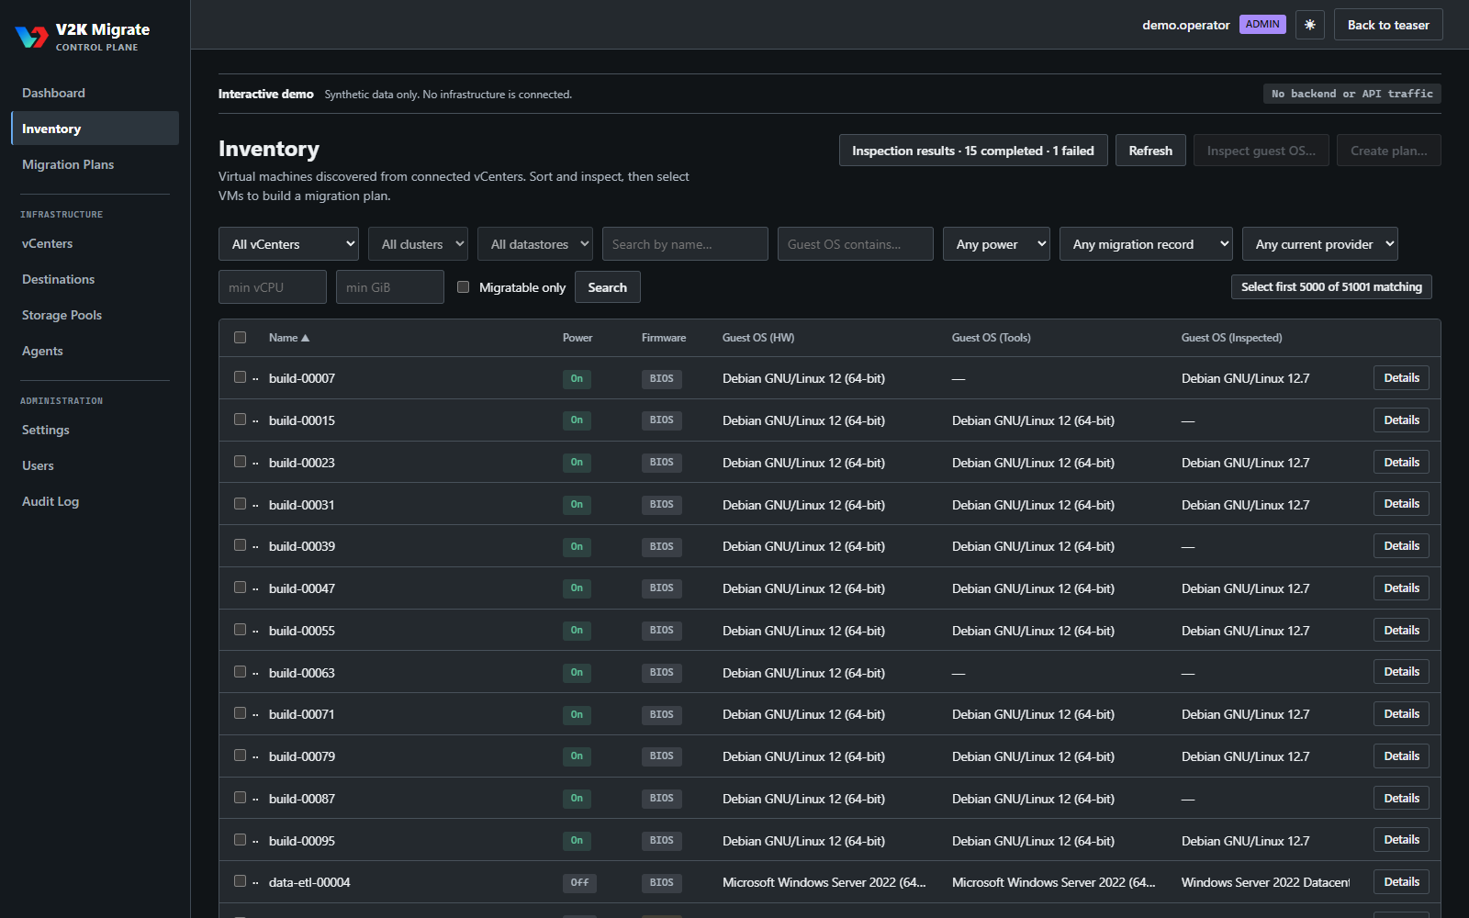
Task: Click the No backend or API traffic label
Action: click(1352, 94)
